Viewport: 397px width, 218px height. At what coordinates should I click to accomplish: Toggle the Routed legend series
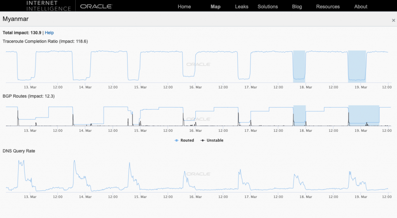tap(184, 140)
